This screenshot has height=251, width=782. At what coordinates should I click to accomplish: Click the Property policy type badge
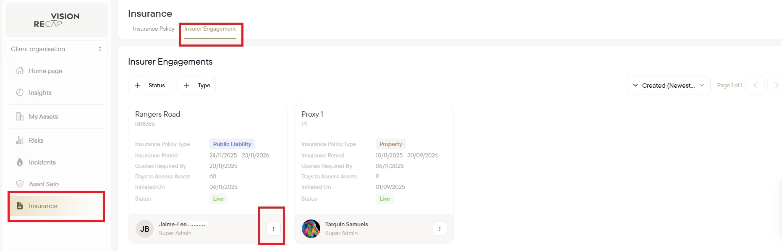coord(391,144)
